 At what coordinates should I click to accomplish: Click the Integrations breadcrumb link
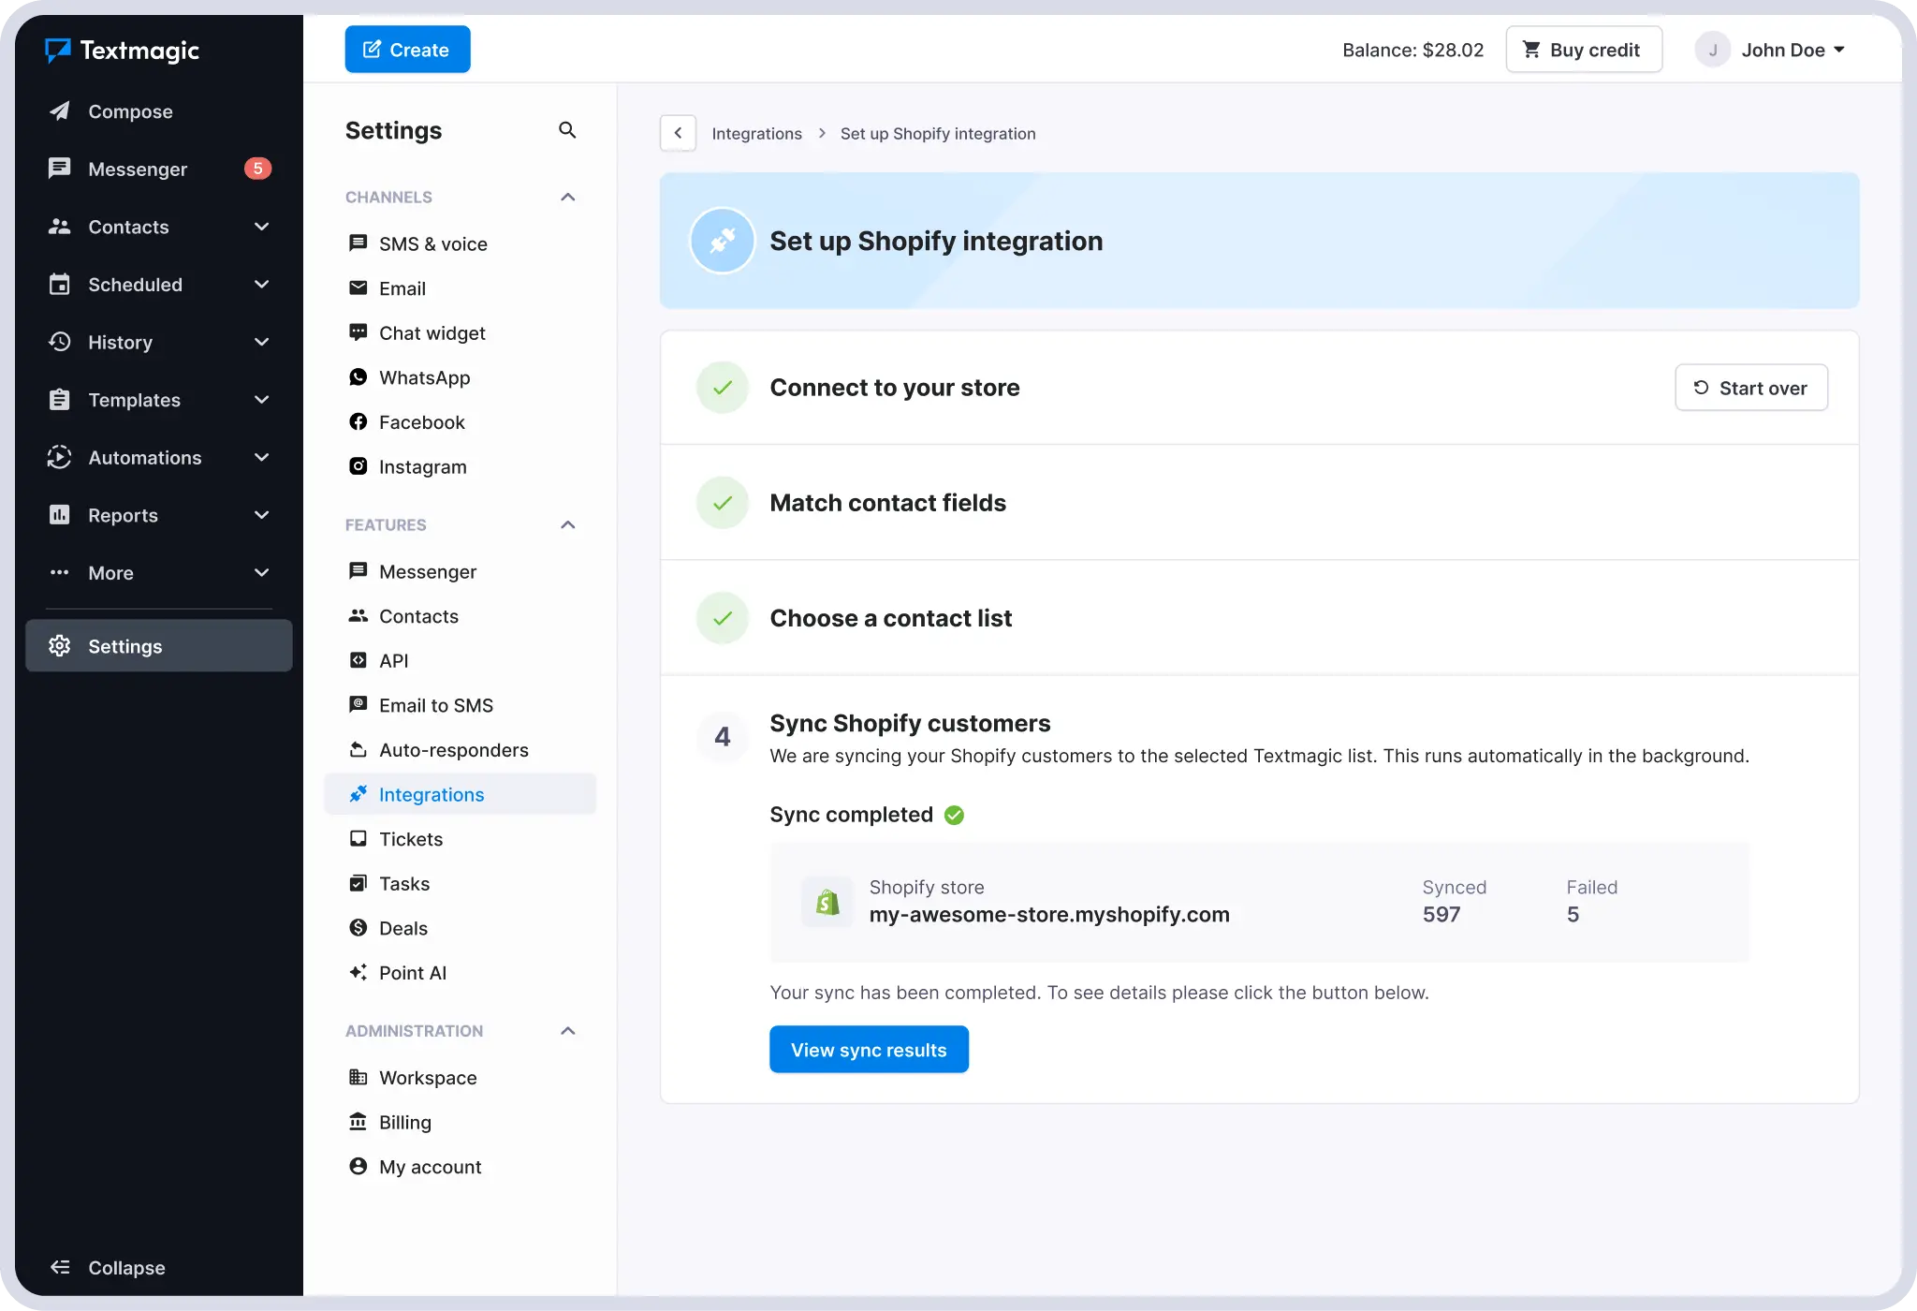[756, 133]
